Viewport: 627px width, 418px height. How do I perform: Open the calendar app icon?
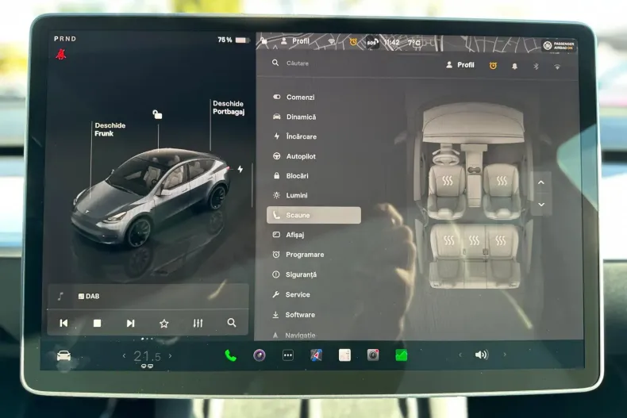[x=344, y=355]
